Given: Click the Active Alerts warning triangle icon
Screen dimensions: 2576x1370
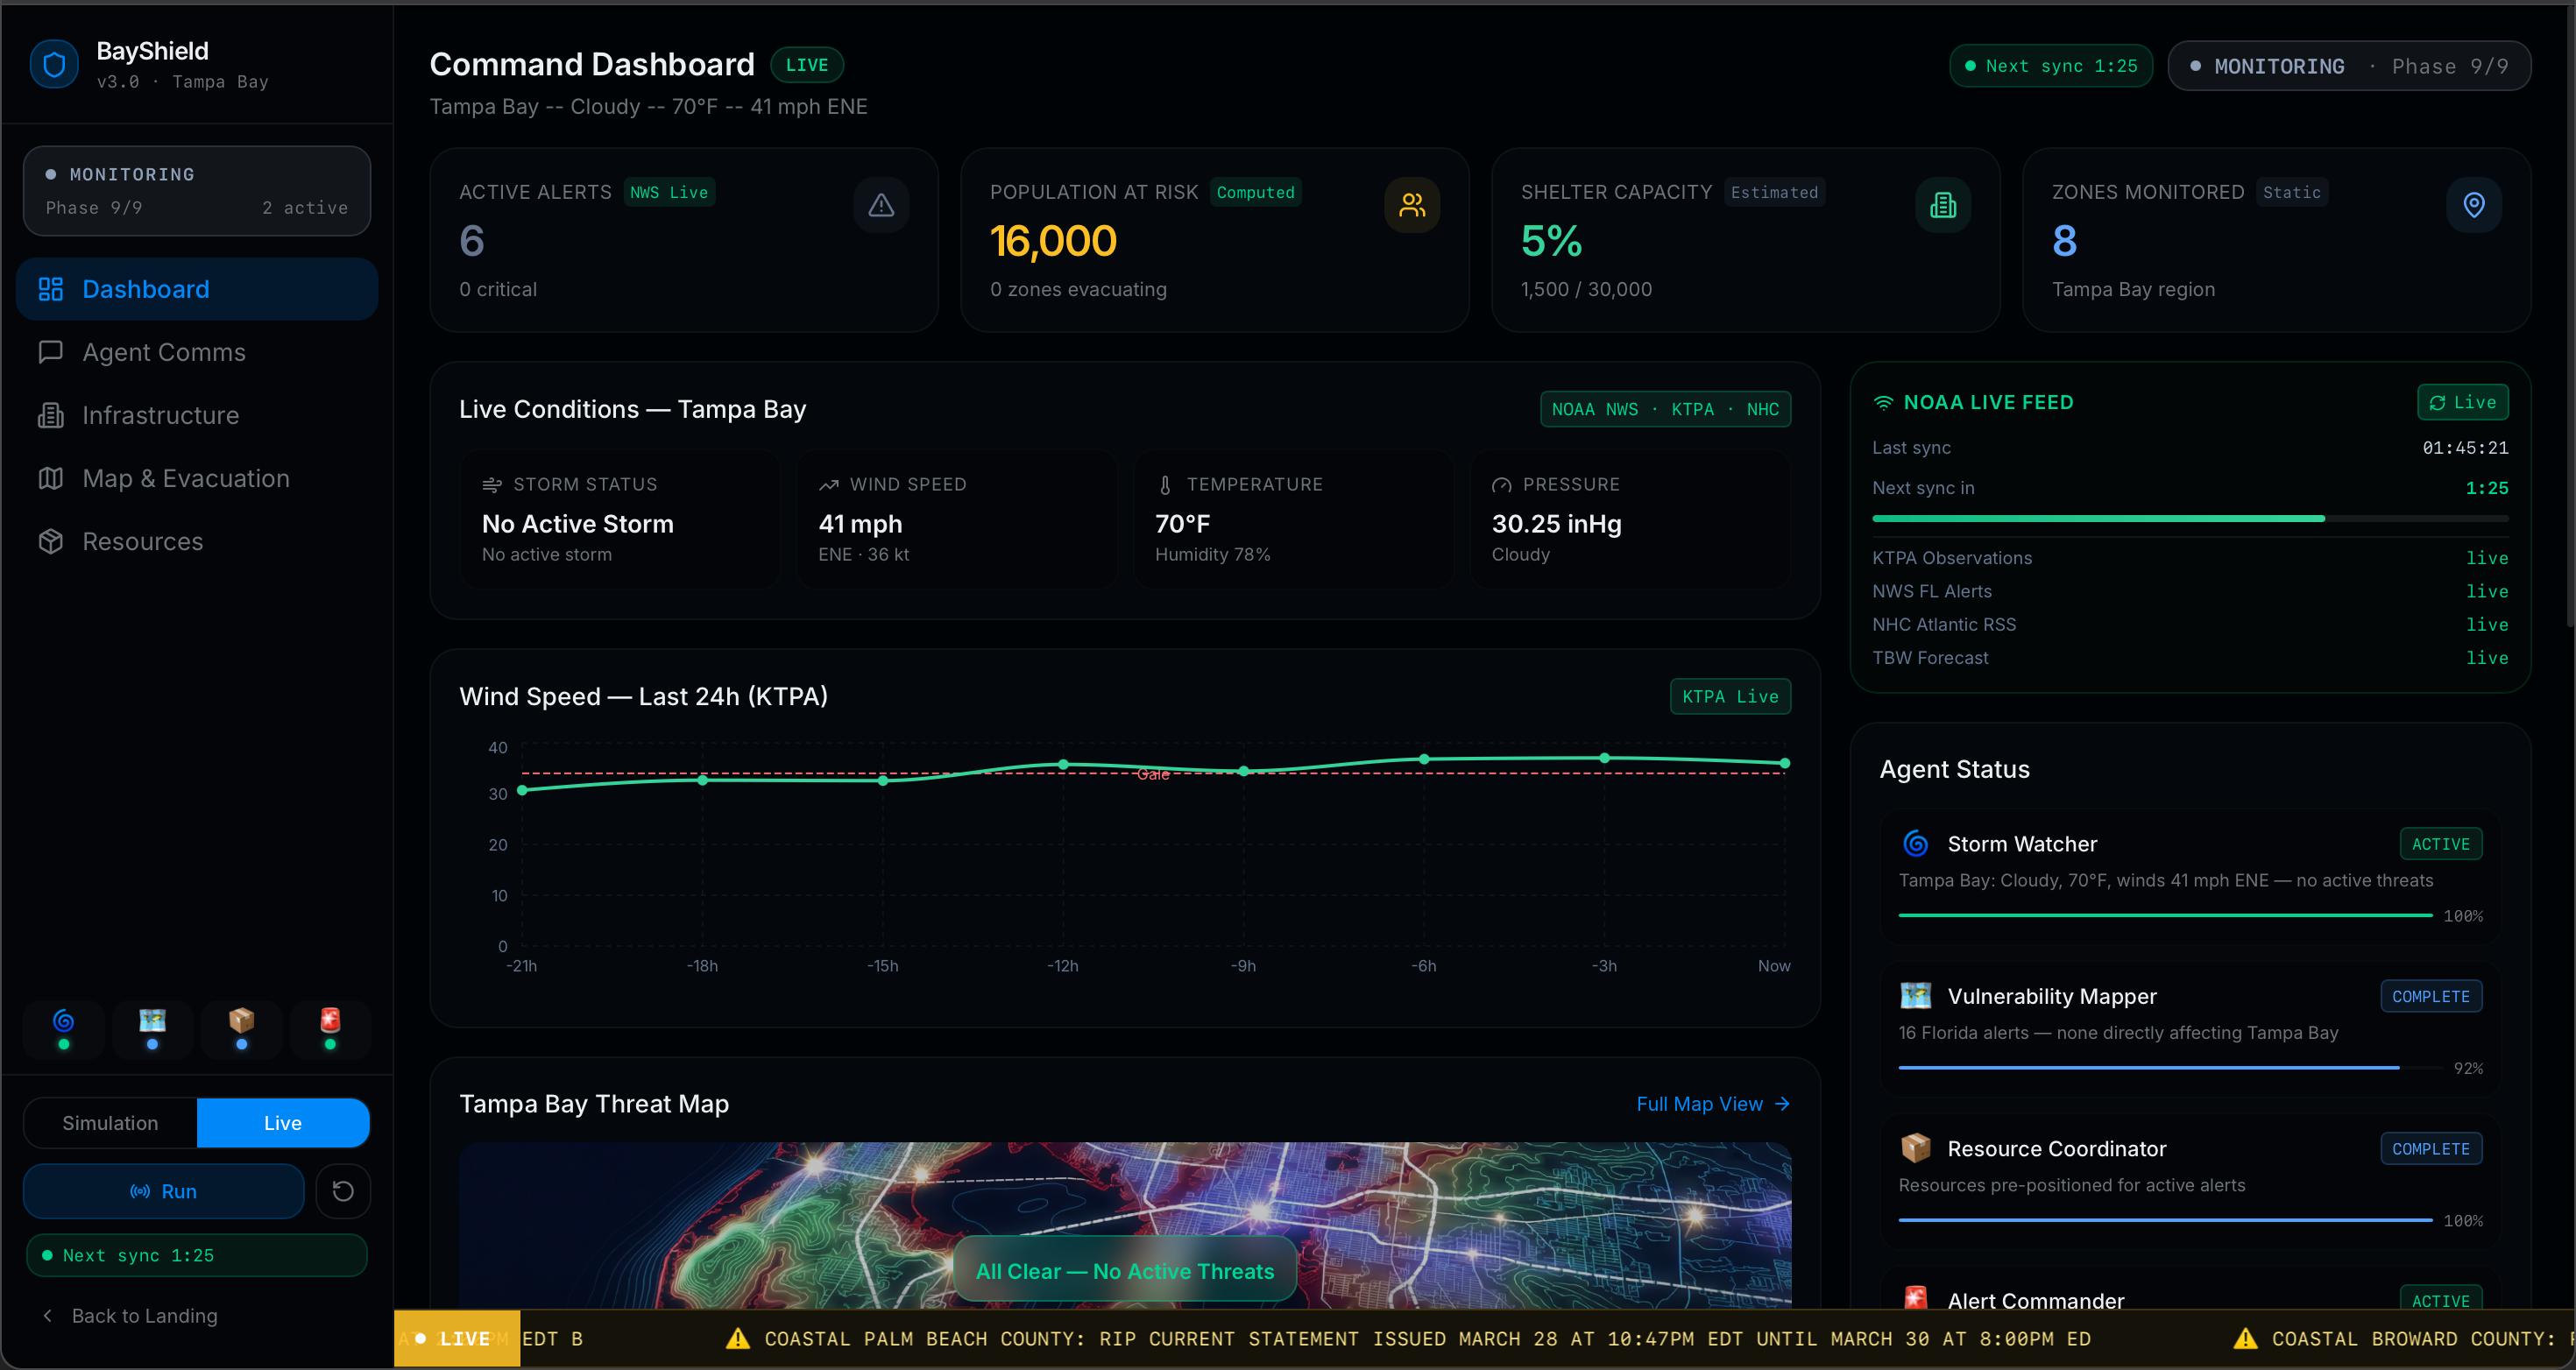Looking at the screenshot, I should (x=880, y=205).
